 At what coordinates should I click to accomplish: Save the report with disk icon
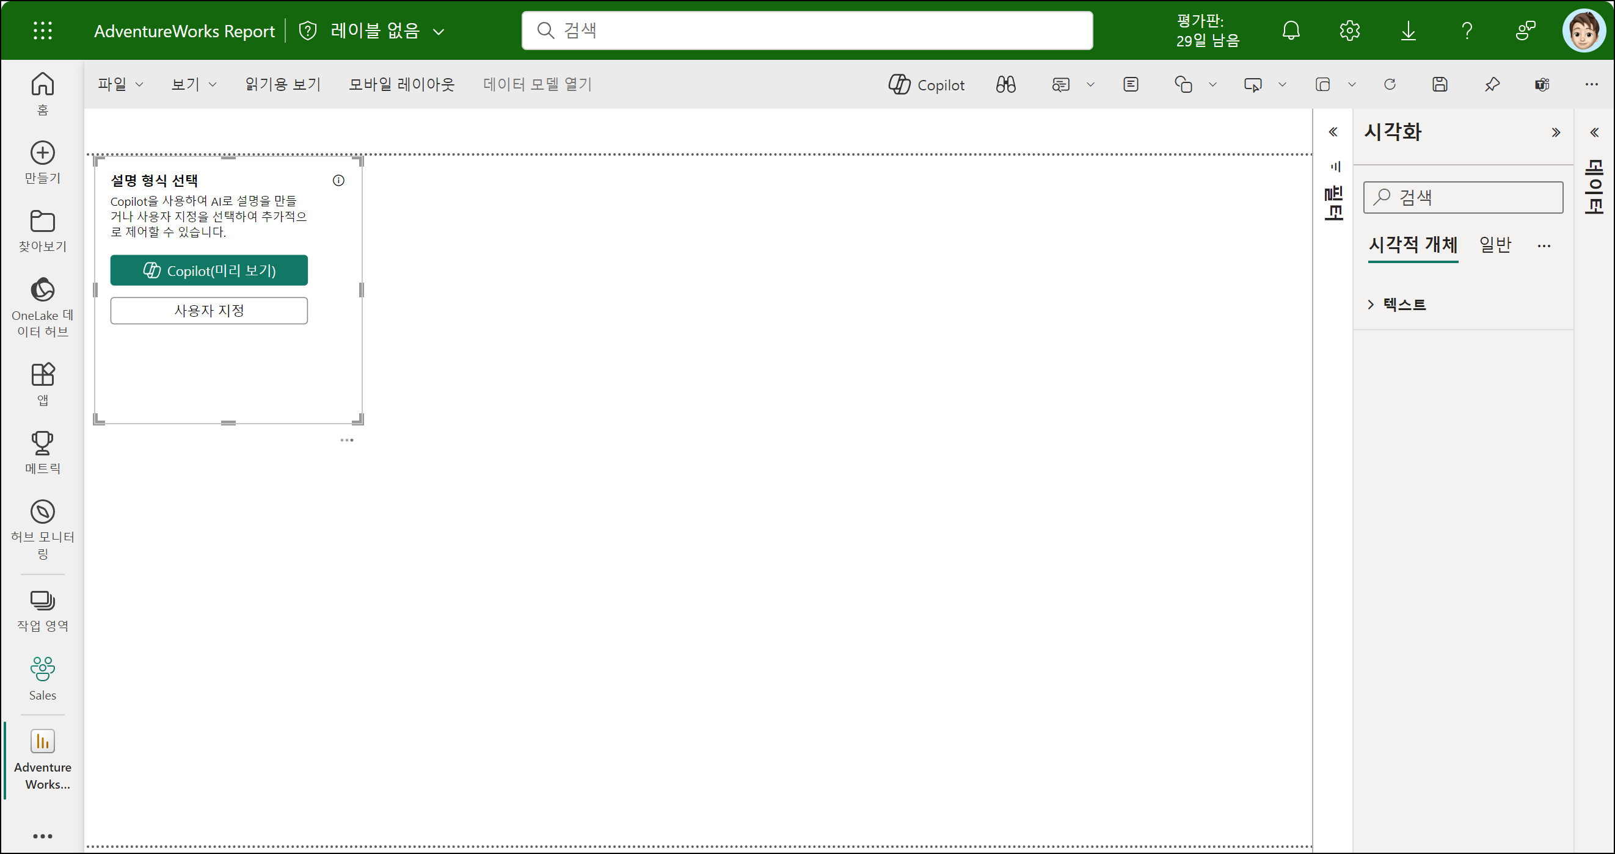pos(1440,85)
